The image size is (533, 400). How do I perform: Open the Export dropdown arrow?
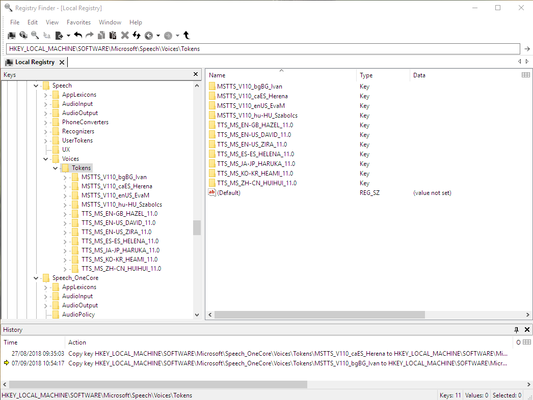(x=68, y=36)
